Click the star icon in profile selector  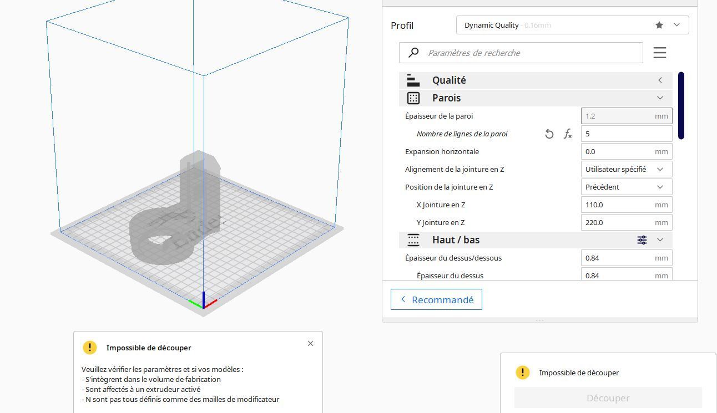point(659,25)
